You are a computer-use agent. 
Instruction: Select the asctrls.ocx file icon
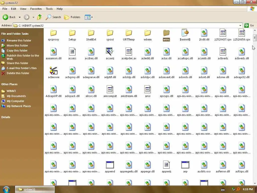click(x=204, y=165)
